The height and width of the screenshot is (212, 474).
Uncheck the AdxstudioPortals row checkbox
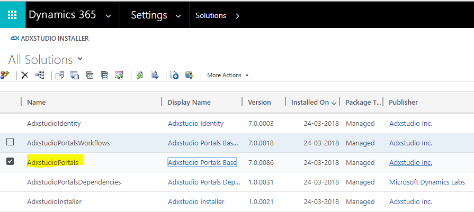(10, 162)
